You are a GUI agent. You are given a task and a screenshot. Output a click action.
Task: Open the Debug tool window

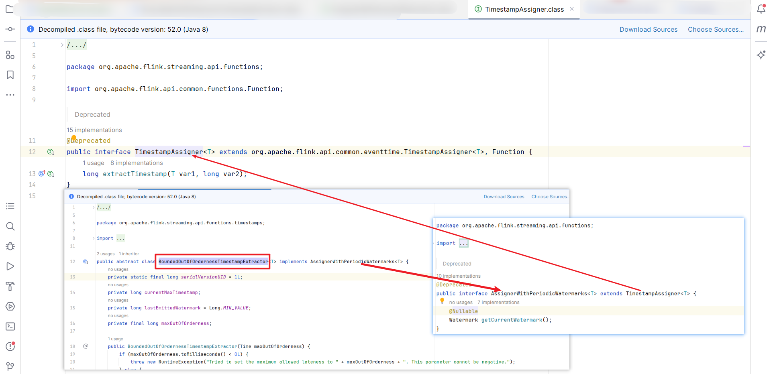(x=10, y=246)
